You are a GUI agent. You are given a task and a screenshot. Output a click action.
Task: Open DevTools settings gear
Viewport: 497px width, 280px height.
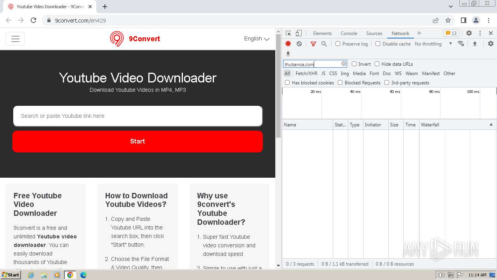click(469, 33)
